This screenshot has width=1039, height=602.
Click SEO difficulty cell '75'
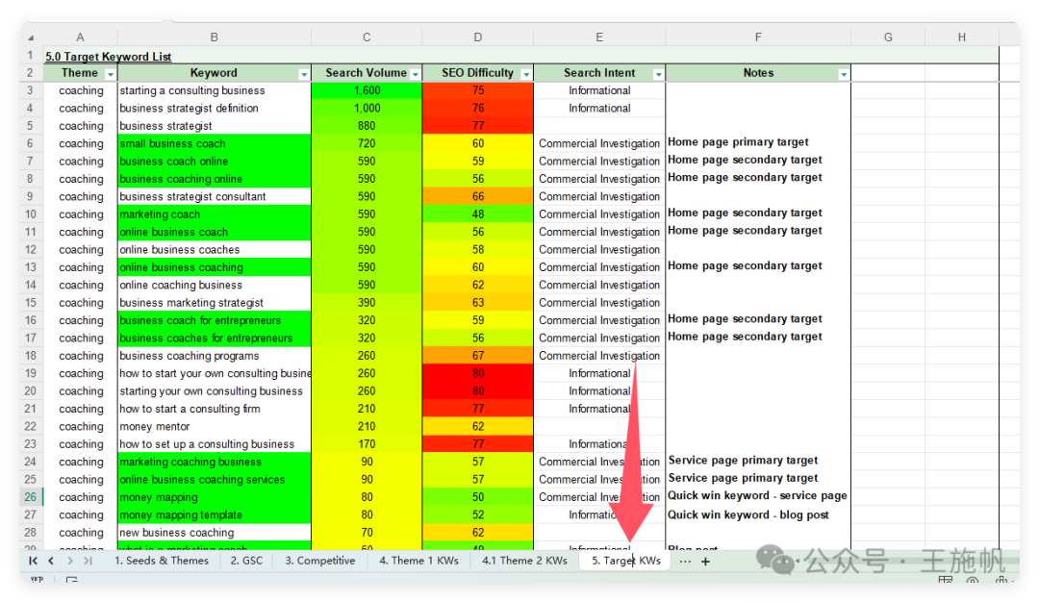tap(478, 90)
